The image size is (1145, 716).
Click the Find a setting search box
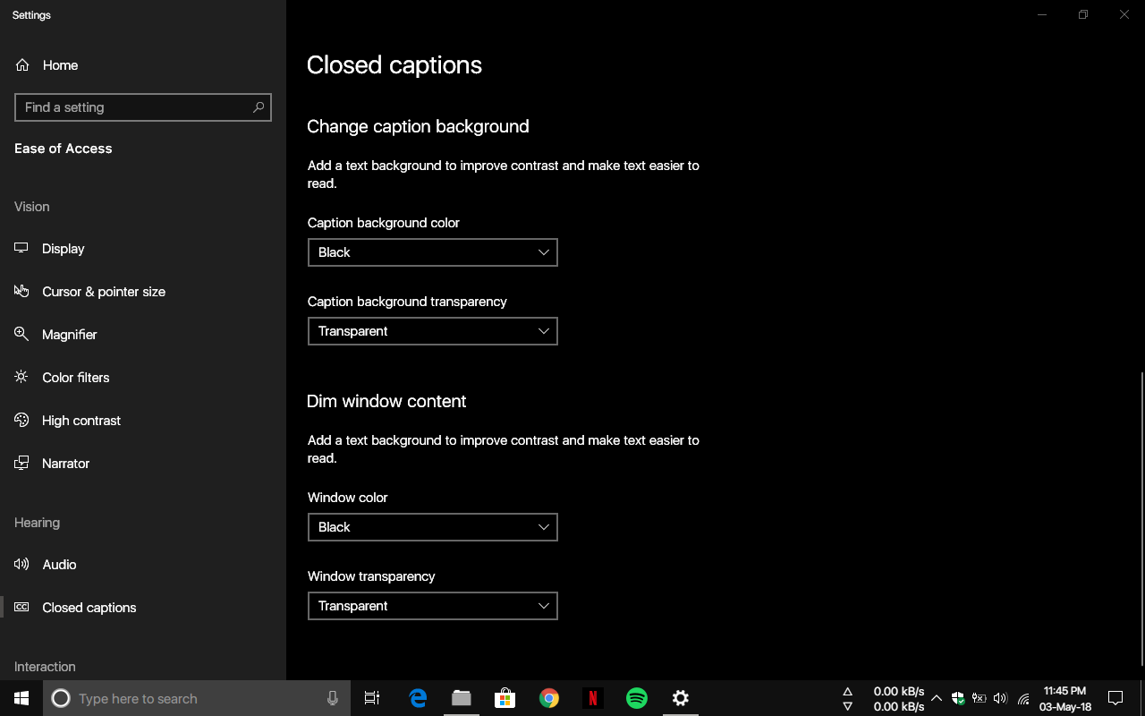point(143,107)
